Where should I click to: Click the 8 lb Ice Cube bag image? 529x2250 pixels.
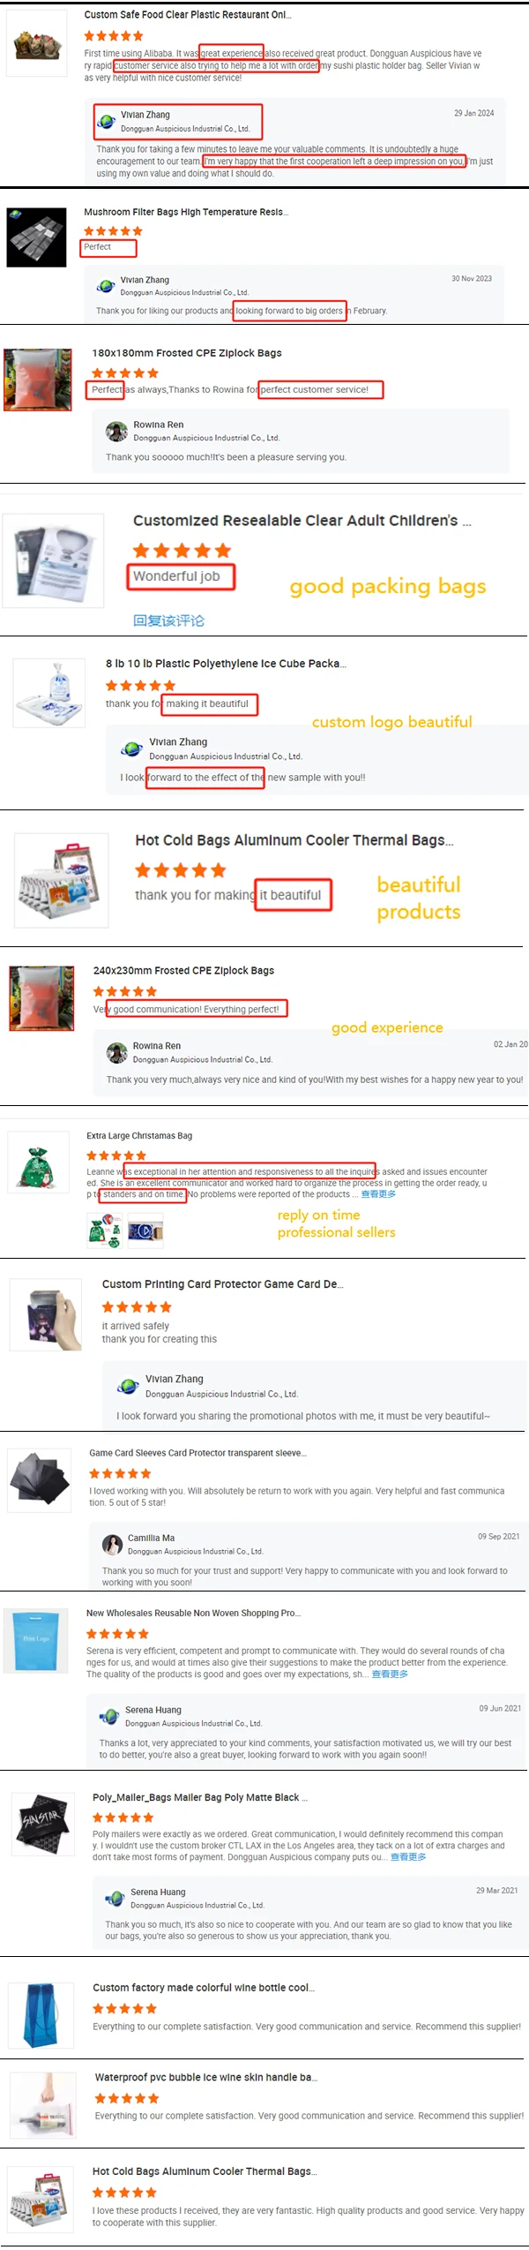pos(49,694)
